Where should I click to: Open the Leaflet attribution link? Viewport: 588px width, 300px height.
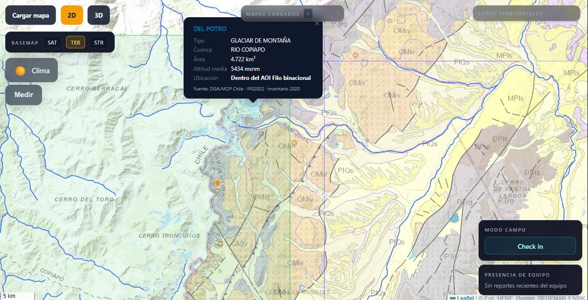[x=465, y=297]
